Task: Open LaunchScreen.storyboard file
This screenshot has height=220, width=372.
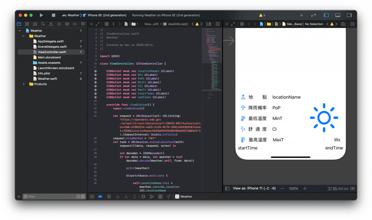Action: (x=56, y=68)
